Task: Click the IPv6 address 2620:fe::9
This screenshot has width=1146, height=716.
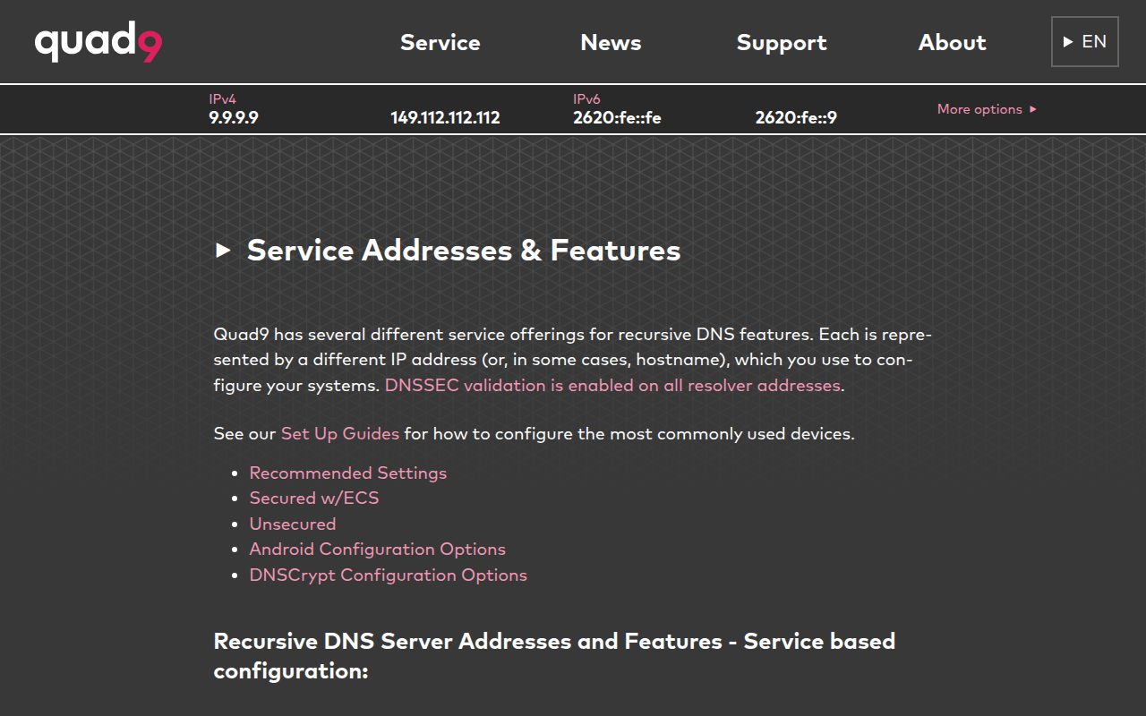Action: pyautogui.click(x=796, y=117)
